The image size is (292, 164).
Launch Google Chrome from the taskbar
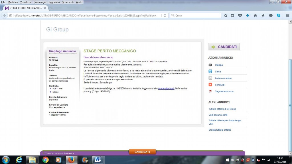pos(45,160)
